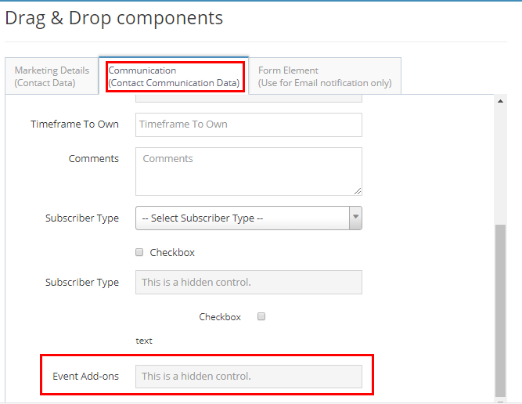
Task: Expand the Select Subscriber Type dropdown
Action: pyautogui.click(x=248, y=218)
